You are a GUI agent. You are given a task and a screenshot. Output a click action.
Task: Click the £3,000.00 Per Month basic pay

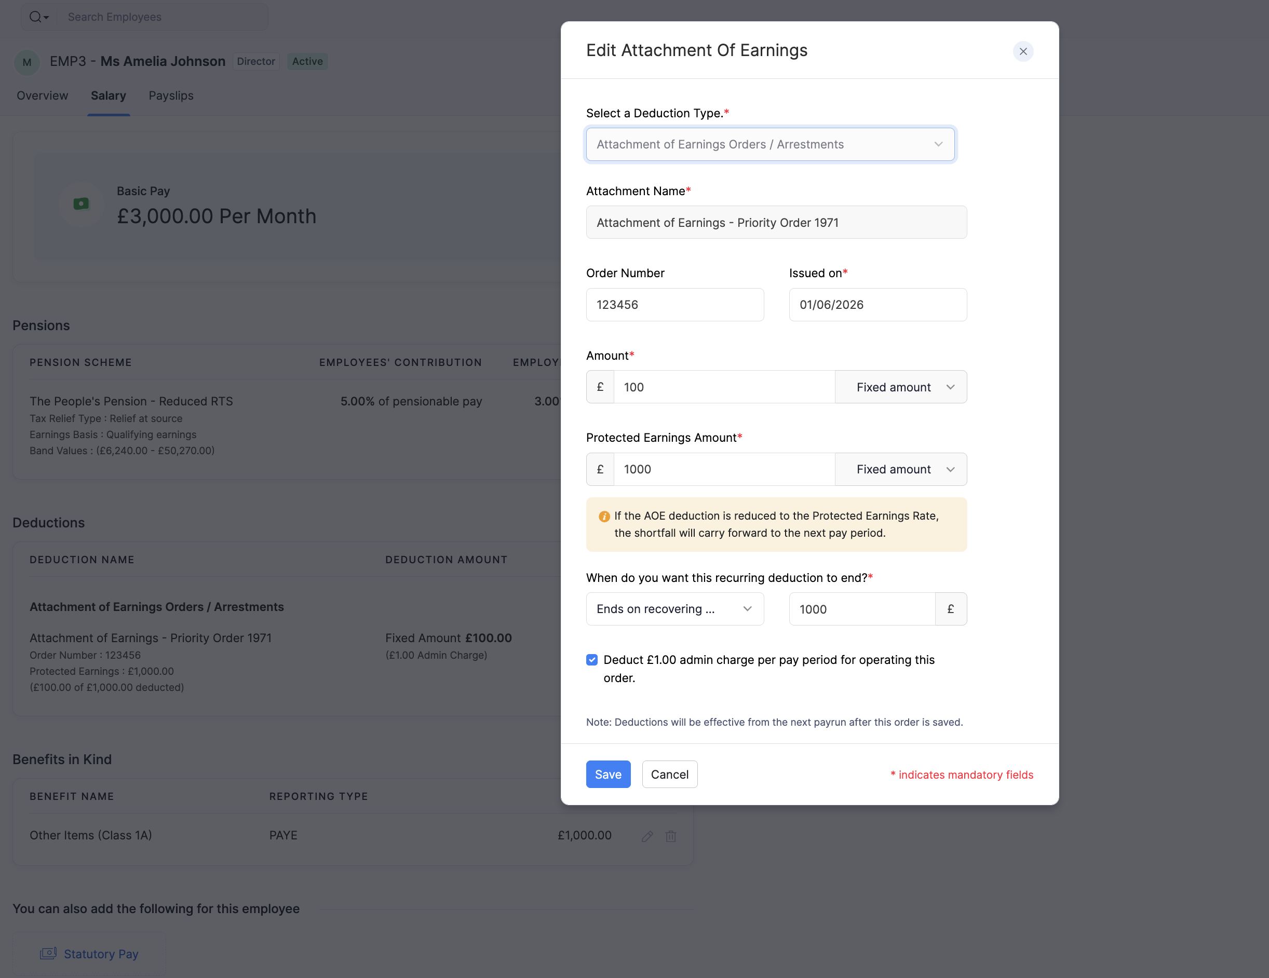(217, 216)
